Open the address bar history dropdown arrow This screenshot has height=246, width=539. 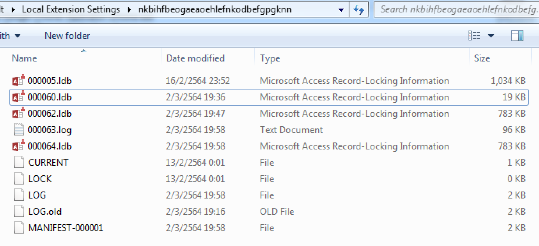click(342, 9)
